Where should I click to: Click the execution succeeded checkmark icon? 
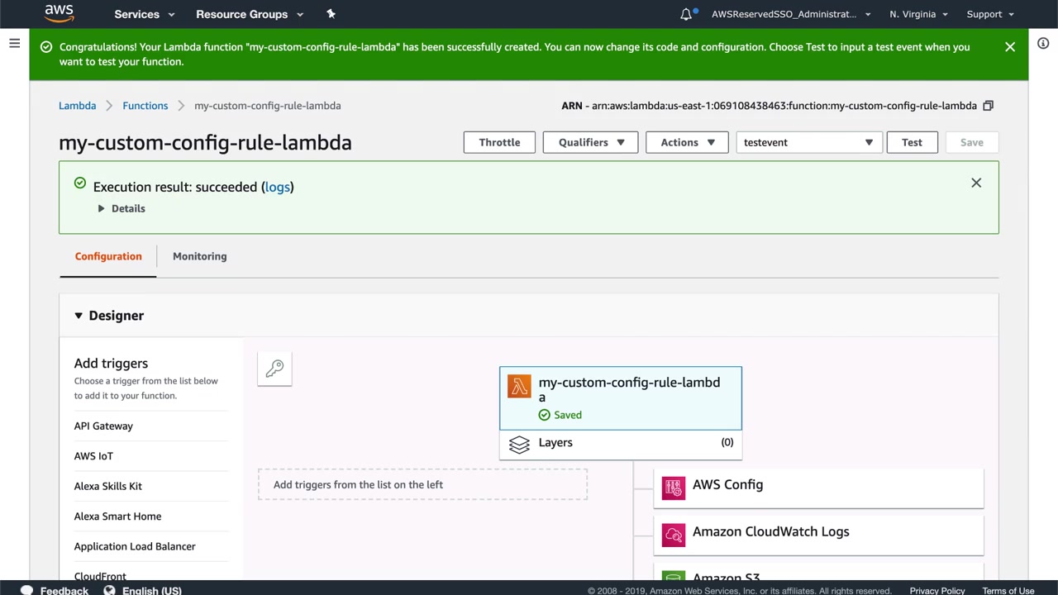coord(80,183)
